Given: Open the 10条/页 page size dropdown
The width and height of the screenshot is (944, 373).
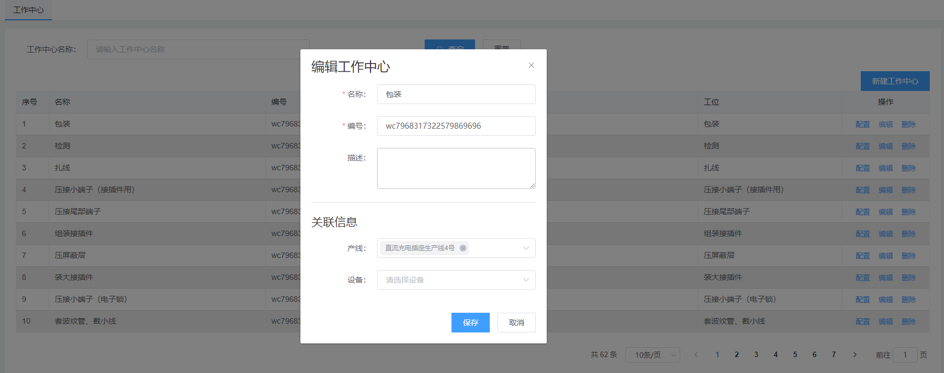Looking at the screenshot, I should click(x=652, y=355).
